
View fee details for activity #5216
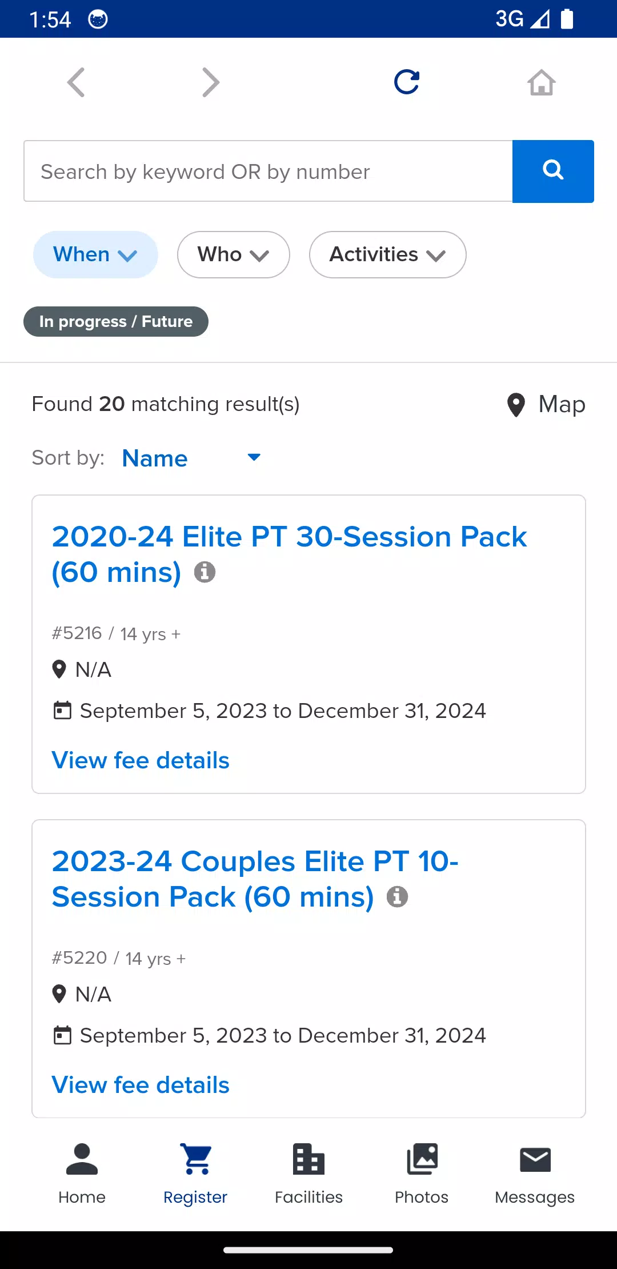pos(141,760)
